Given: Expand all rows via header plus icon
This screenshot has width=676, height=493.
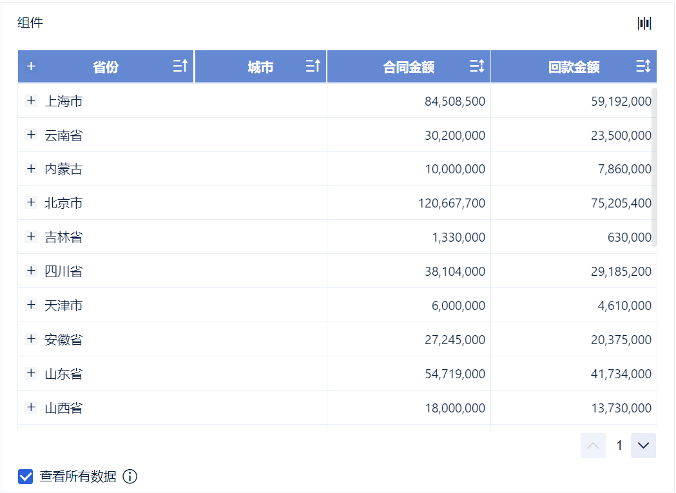Looking at the screenshot, I should pyautogui.click(x=31, y=66).
